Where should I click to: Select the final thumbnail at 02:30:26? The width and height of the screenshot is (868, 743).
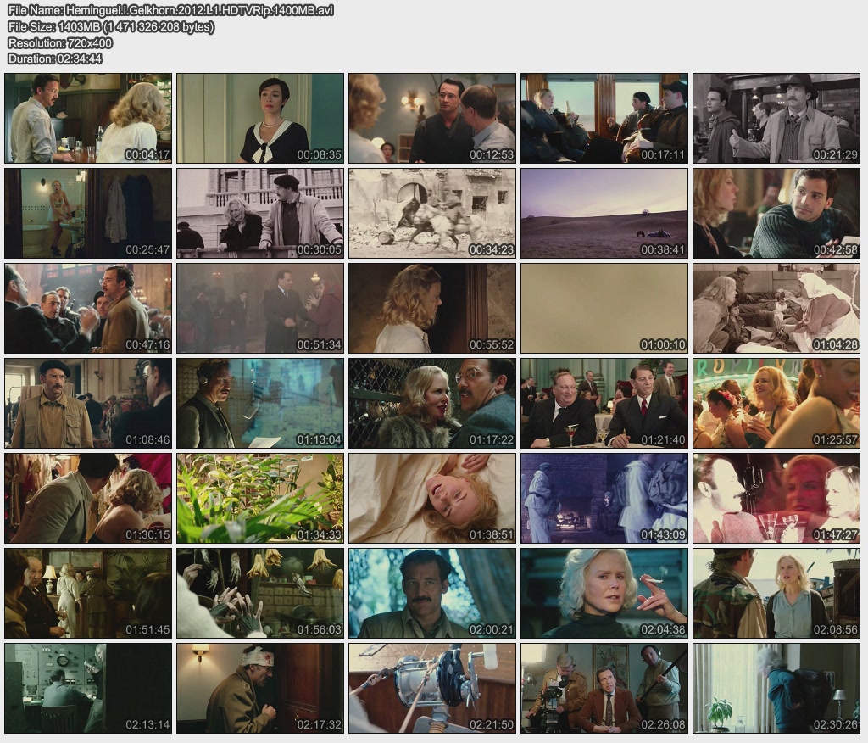point(776,689)
